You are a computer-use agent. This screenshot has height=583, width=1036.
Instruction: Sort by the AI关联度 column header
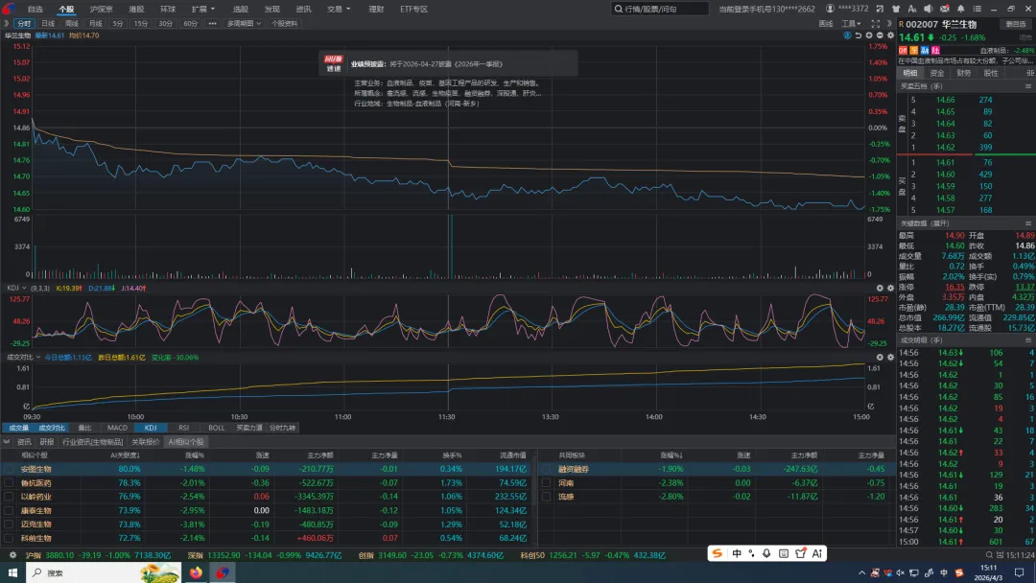pyautogui.click(x=125, y=455)
